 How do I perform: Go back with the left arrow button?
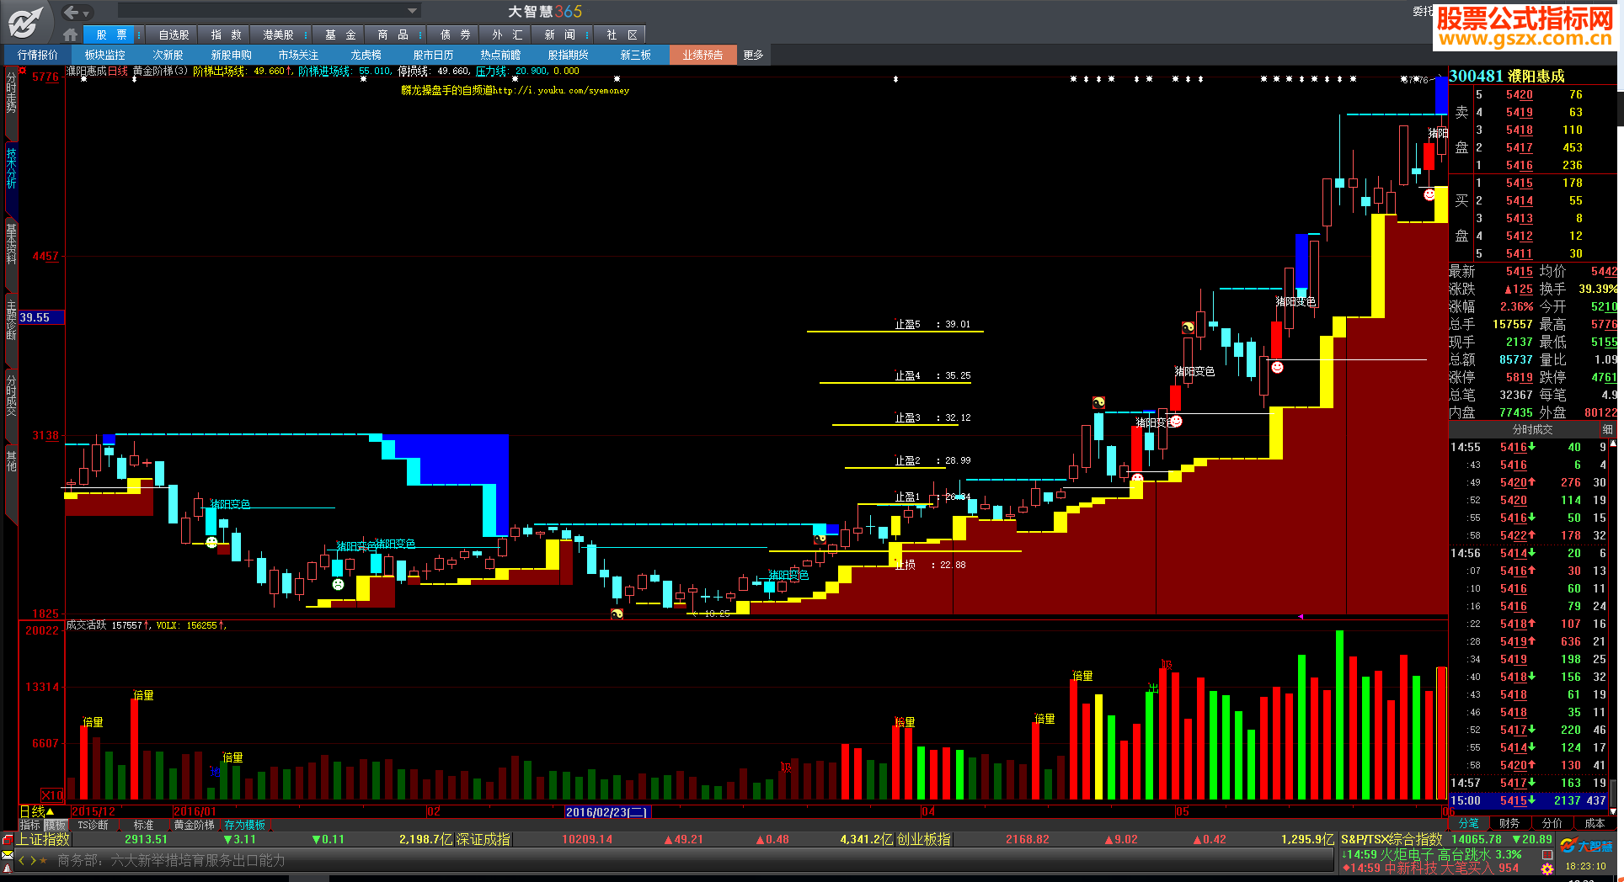point(71,12)
